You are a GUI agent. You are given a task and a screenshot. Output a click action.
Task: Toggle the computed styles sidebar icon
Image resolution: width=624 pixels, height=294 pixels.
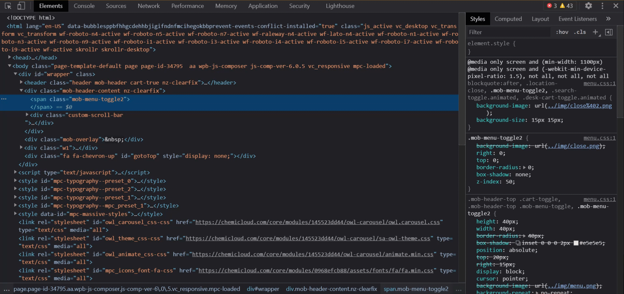(609, 32)
